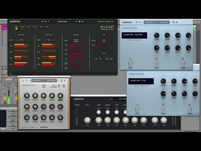
Task: Click the X icon in Grainspace toolbar
Action: tap(64, 81)
